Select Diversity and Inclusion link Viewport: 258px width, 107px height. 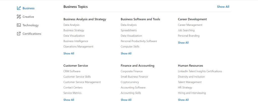(x=191, y=77)
